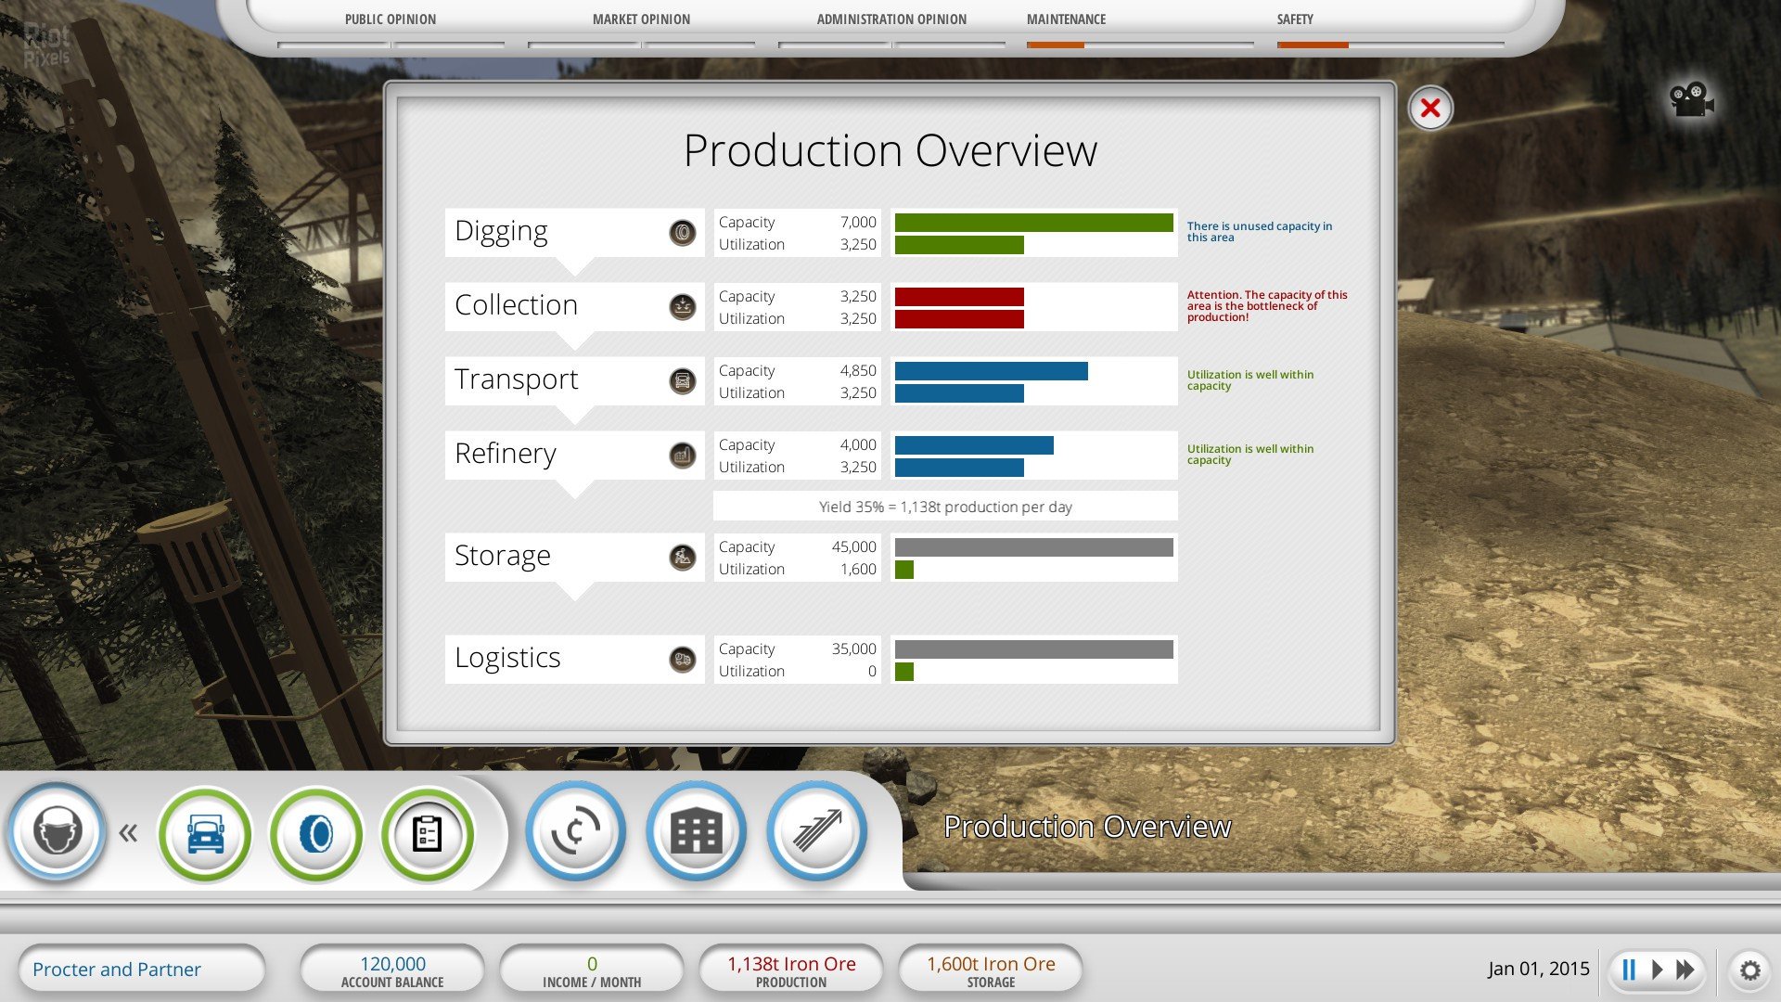This screenshot has width=1781, height=1002.
Task: Select the Refinery factory icon
Action: click(x=682, y=456)
